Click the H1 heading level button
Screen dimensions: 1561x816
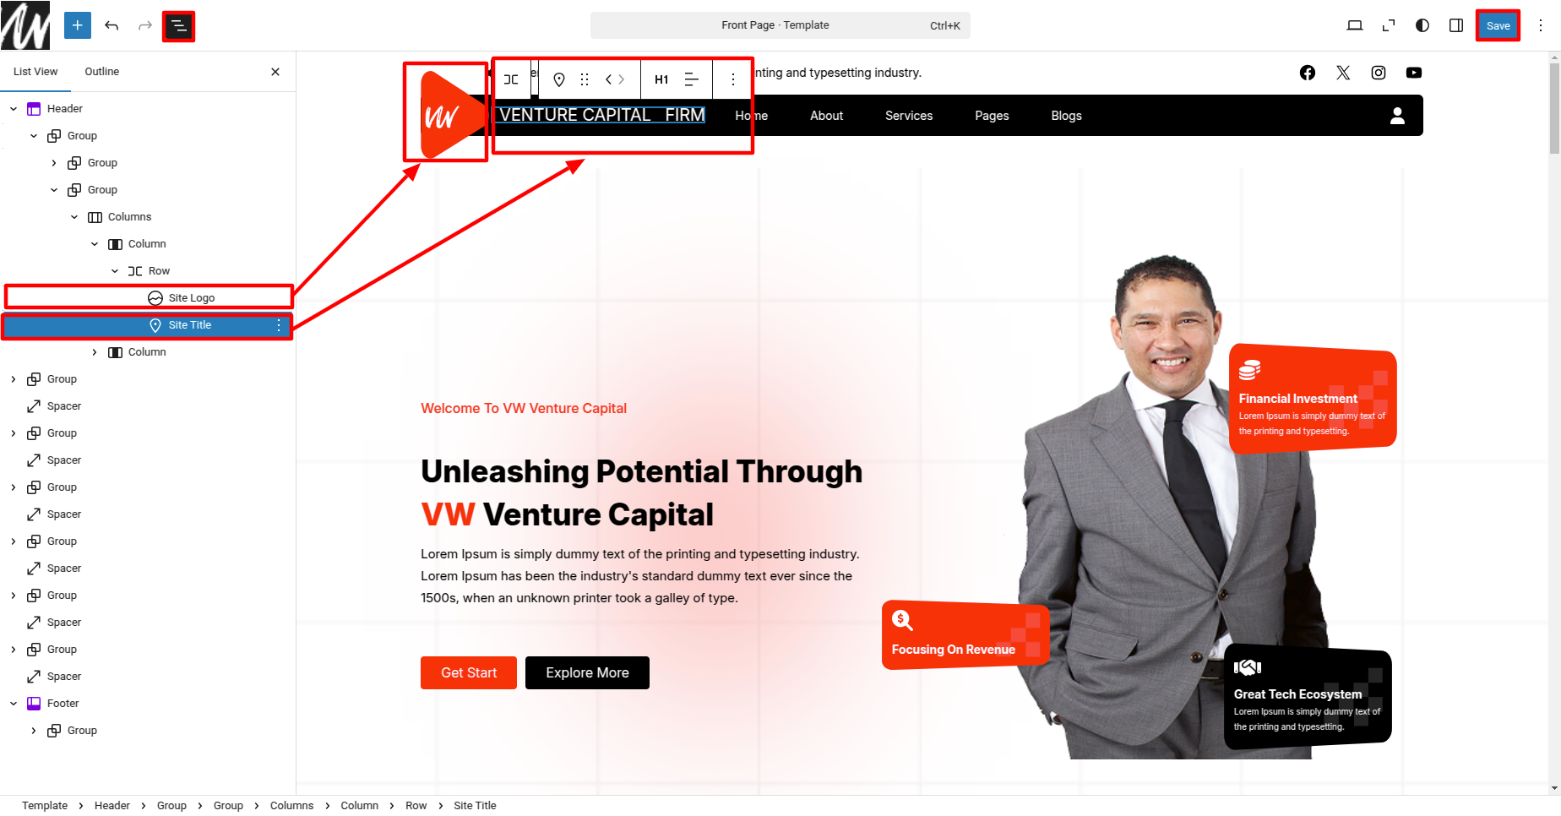(x=661, y=79)
